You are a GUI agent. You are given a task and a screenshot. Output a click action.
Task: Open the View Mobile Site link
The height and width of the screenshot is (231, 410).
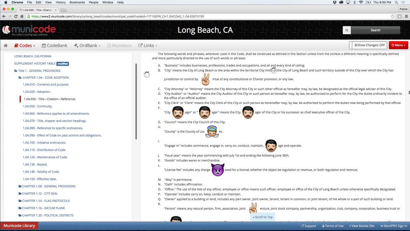362,226
